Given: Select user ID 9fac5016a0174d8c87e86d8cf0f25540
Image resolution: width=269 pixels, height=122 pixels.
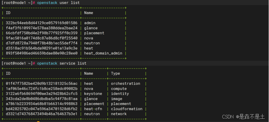Looking at the screenshot, I should click(x=41, y=38).
